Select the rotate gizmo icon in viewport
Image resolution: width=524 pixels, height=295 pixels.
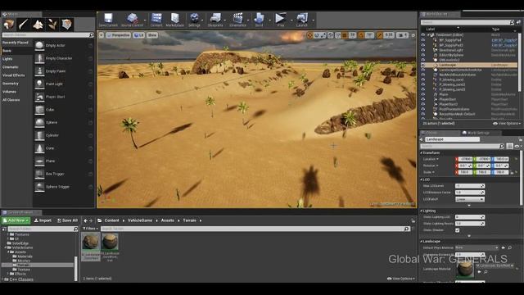pyautogui.click(x=317, y=35)
